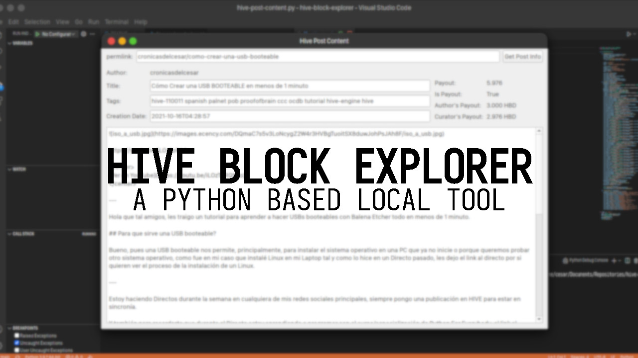Close Hive Post Content window red button
Image resolution: width=638 pixels, height=358 pixels.
(112, 41)
